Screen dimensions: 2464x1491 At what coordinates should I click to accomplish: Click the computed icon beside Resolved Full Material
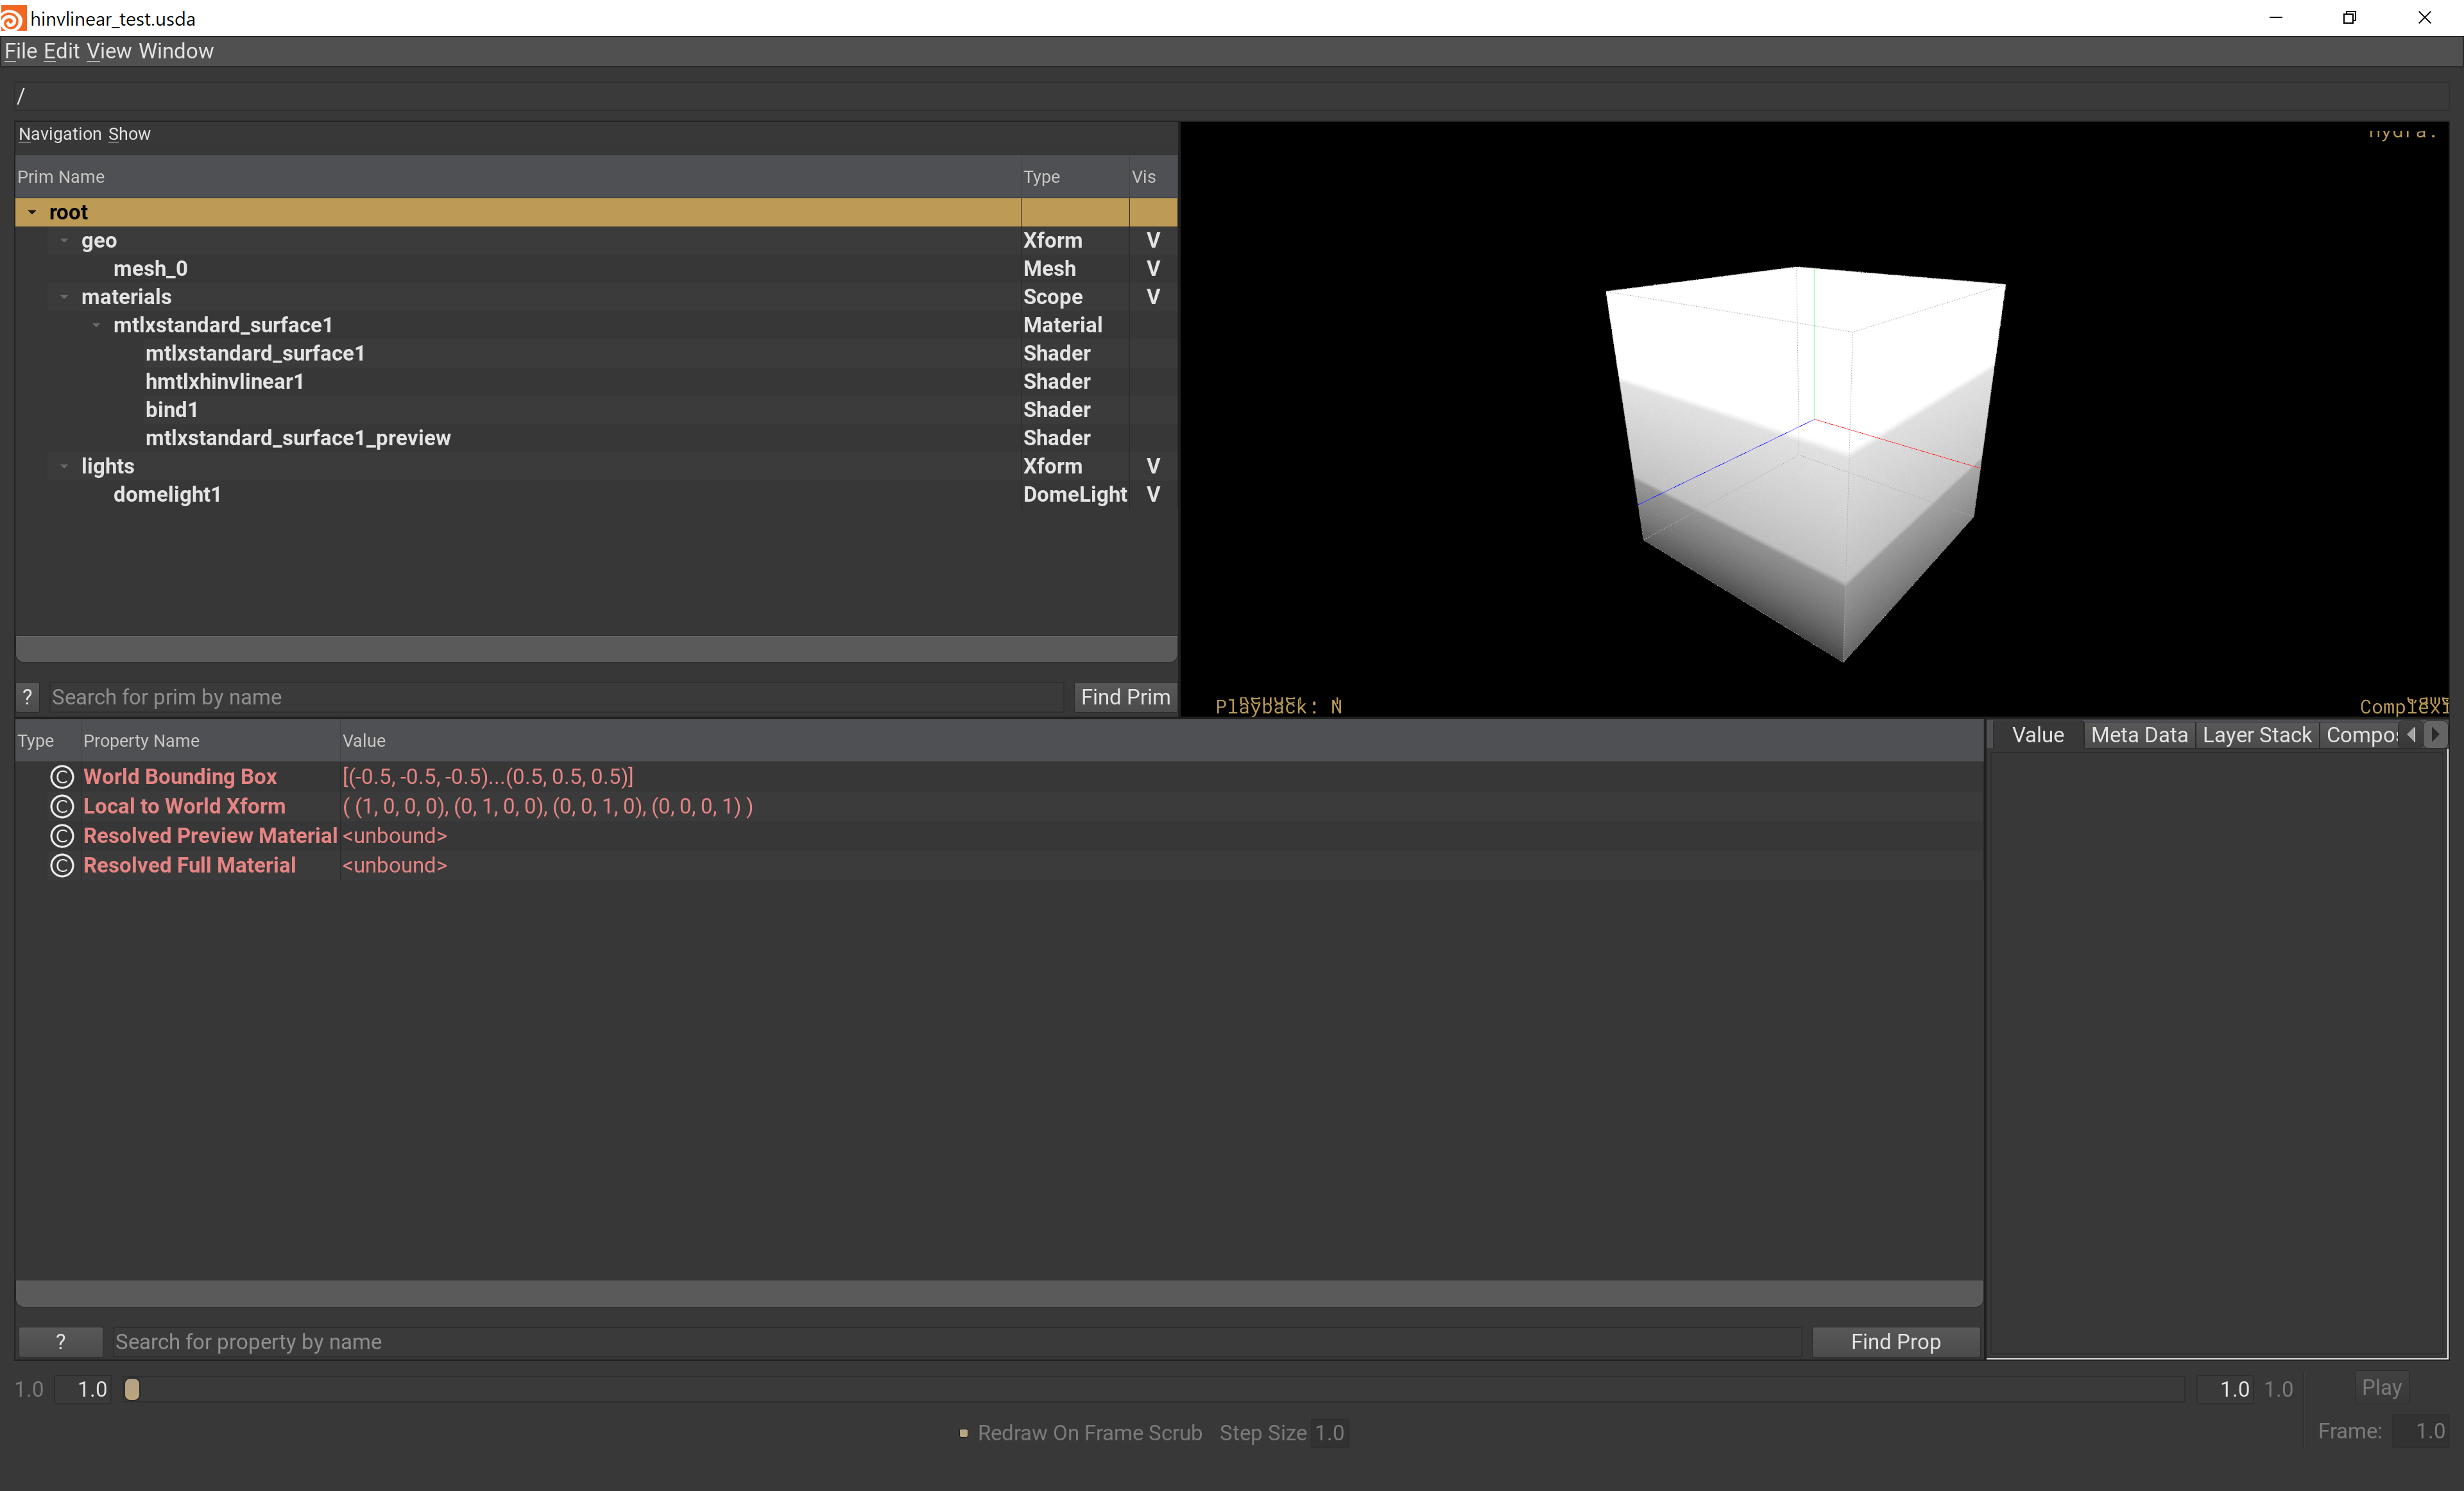pos(61,866)
